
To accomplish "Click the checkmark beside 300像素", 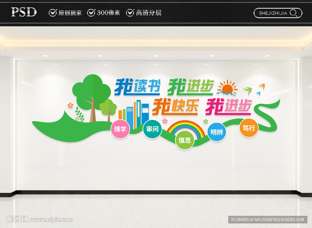I will pyautogui.click(x=91, y=13).
